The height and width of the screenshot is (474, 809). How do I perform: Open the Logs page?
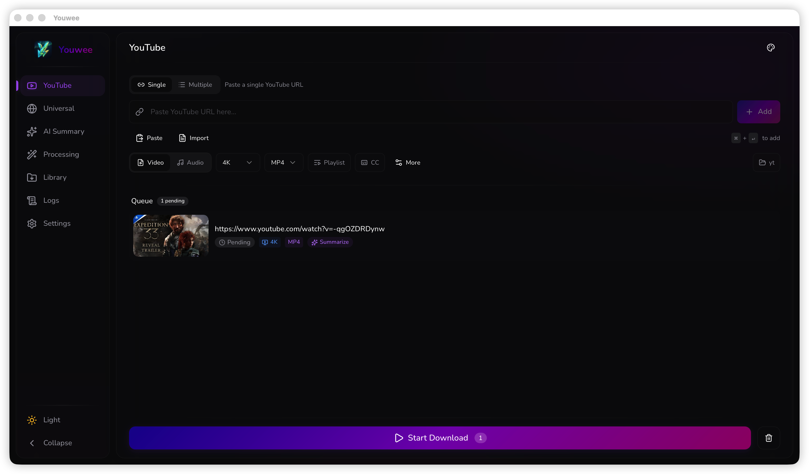[x=51, y=201]
